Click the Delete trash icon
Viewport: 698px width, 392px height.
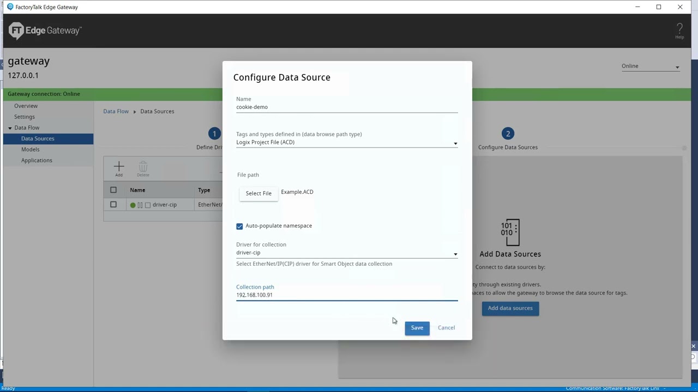(143, 166)
